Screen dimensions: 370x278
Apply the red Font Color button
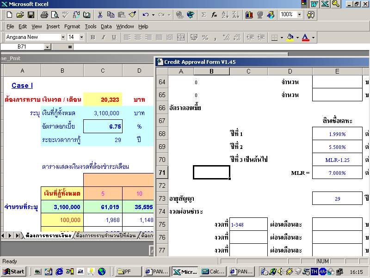(305, 37)
